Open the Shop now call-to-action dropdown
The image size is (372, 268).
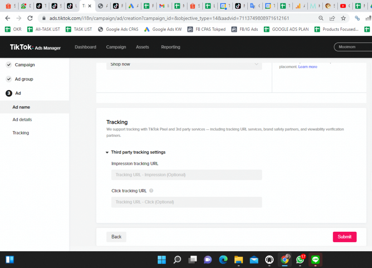(184, 64)
